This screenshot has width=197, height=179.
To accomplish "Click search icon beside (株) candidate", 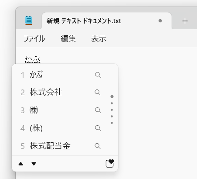I will (98, 128).
